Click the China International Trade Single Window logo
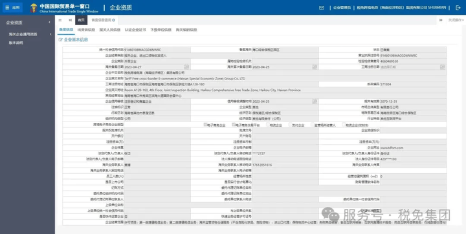The height and width of the screenshot is (234, 466). click(x=64, y=8)
